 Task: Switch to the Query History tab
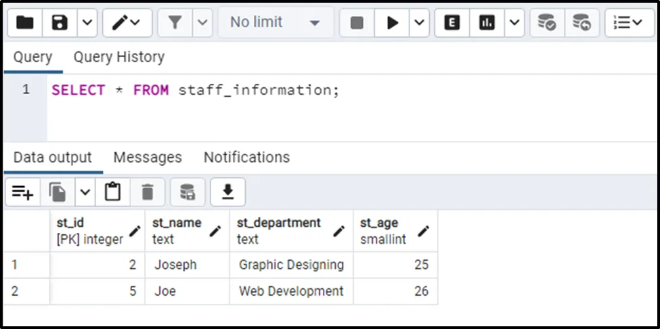[x=119, y=58]
